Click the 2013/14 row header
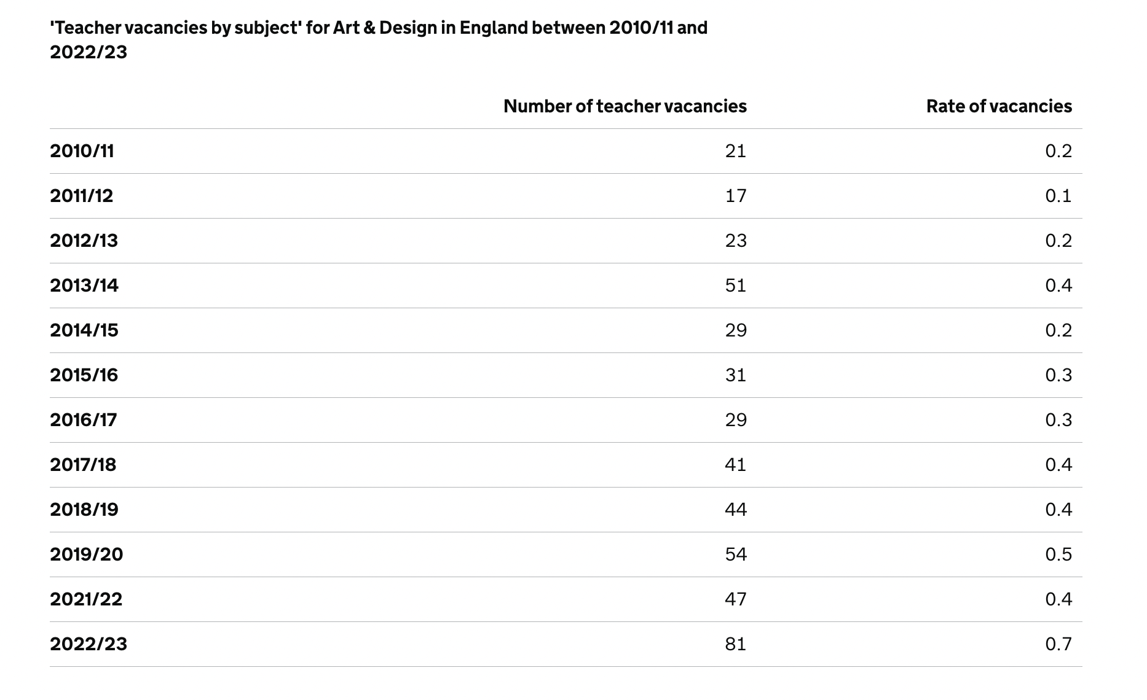This screenshot has width=1147, height=700. point(84,286)
